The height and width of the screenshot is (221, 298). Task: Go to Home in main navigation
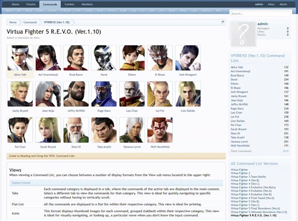click(15, 4)
